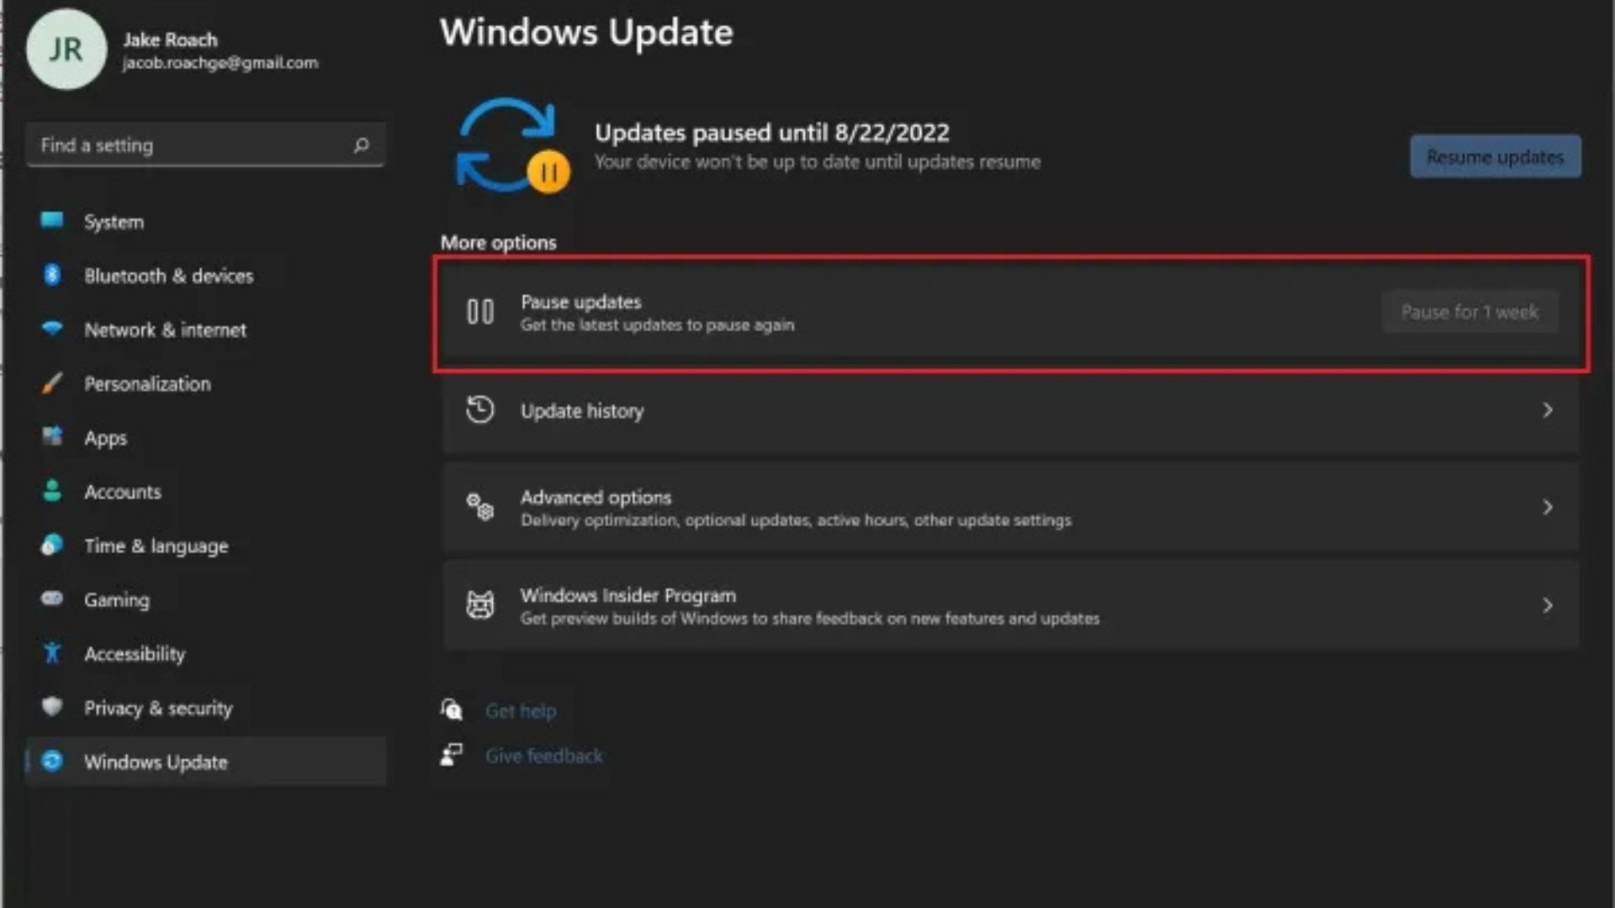
Task: Open the Privacy & security shield icon
Action: point(52,708)
